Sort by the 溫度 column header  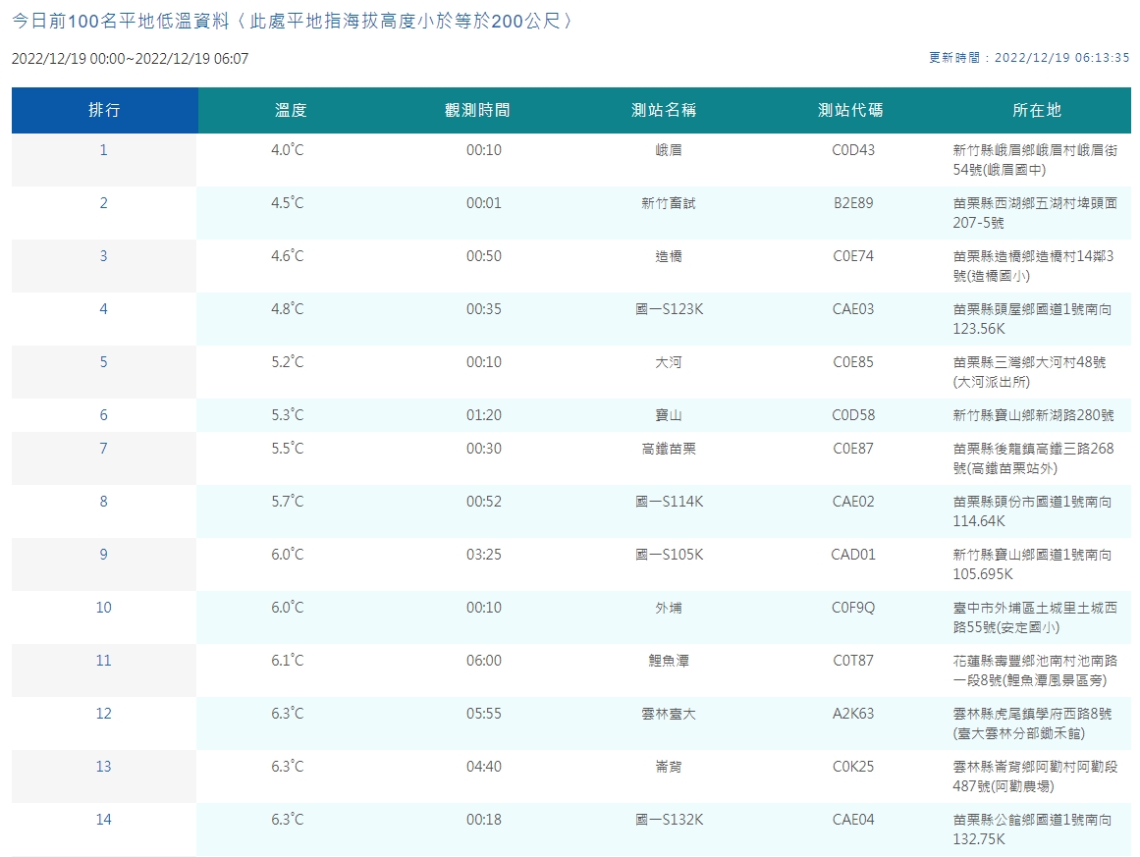pyautogui.click(x=291, y=111)
